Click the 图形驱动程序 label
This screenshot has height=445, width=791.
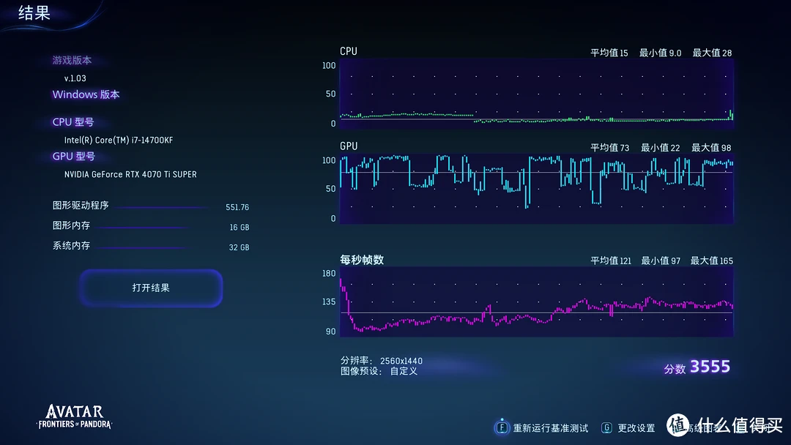click(x=81, y=205)
